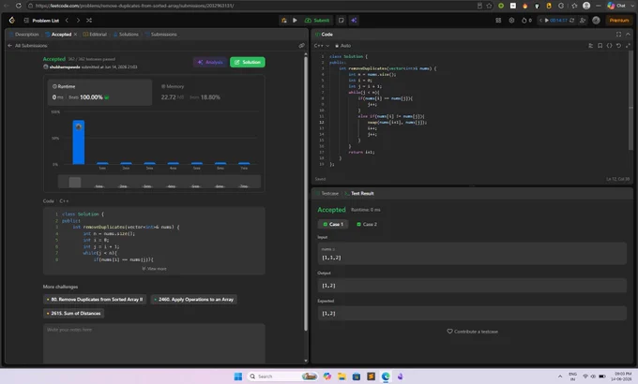Select the Case 1 result
Image resolution: width=638 pixels, height=384 pixels.
point(333,224)
